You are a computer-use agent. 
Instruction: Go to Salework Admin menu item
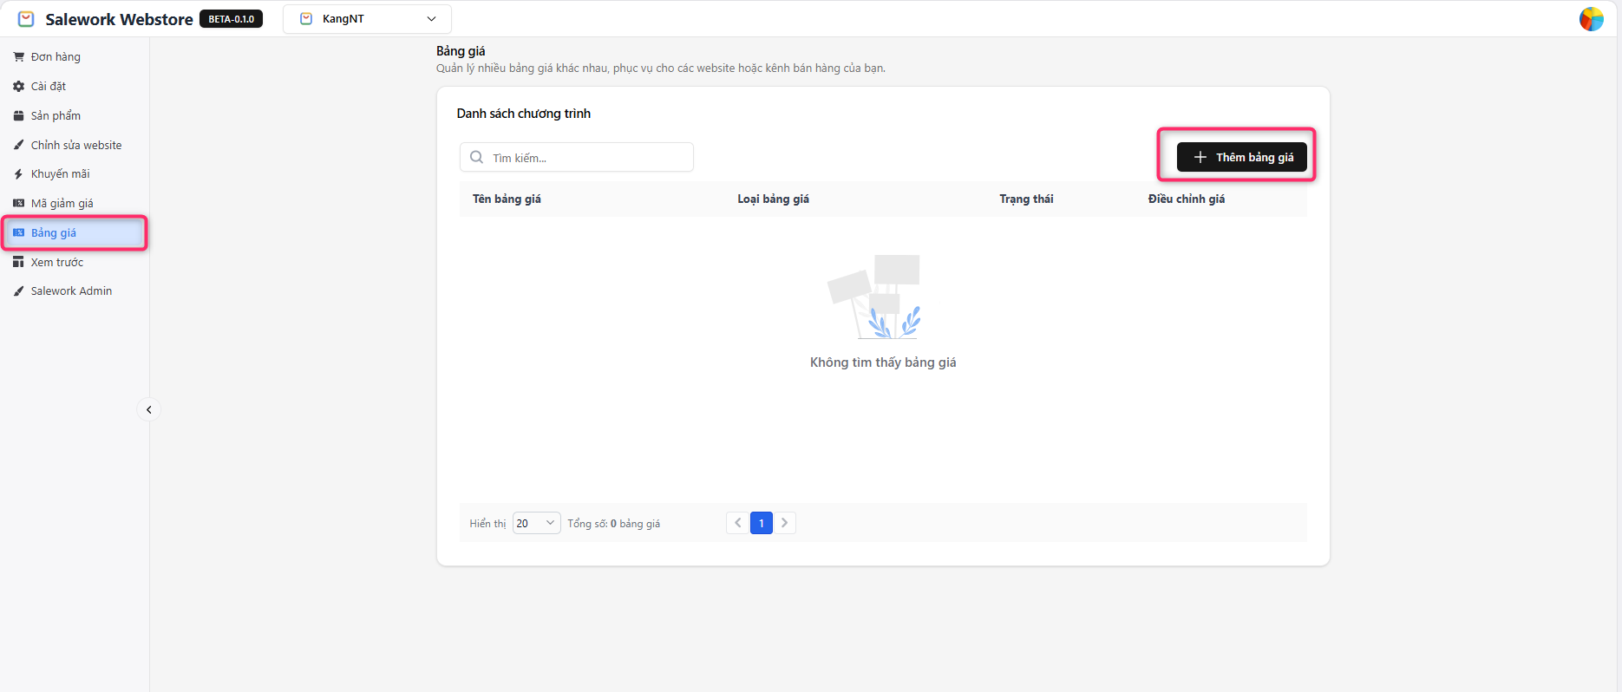coord(71,291)
